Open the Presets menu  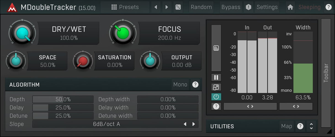click(x=125, y=7)
